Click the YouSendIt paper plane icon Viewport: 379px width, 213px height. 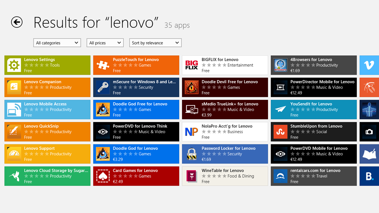tap(281, 109)
